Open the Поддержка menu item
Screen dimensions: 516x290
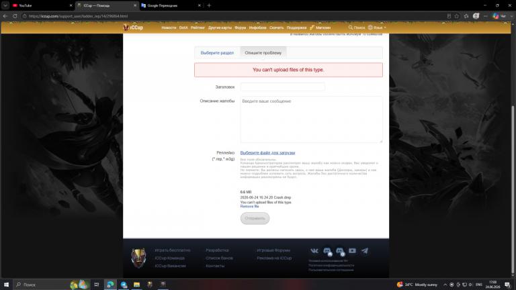point(296,28)
